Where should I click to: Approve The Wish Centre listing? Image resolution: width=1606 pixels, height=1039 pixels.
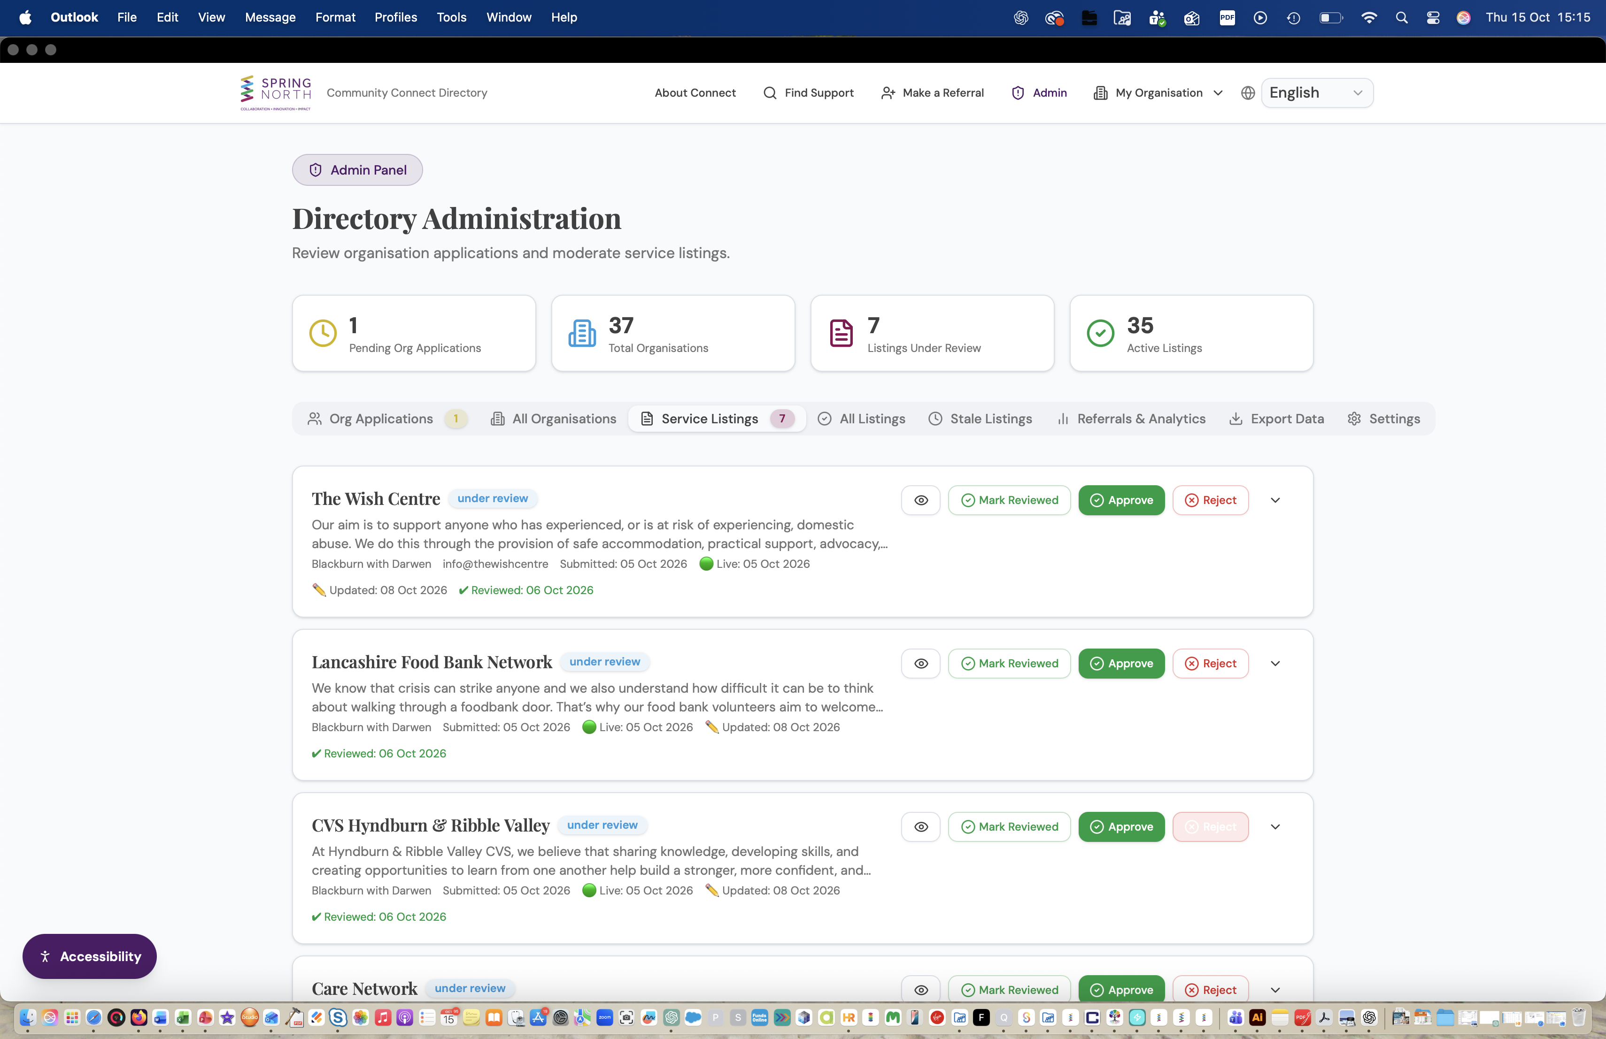click(x=1121, y=500)
